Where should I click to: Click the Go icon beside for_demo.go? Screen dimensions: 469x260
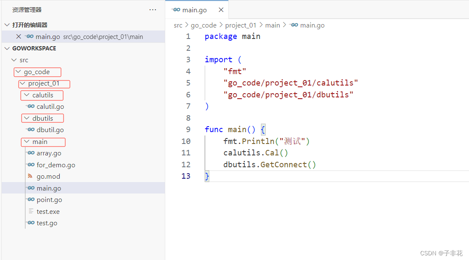coord(30,164)
